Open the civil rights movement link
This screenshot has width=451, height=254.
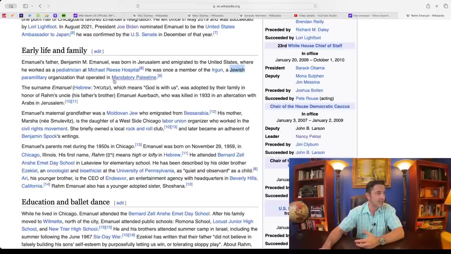pyautogui.click(x=44, y=129)
